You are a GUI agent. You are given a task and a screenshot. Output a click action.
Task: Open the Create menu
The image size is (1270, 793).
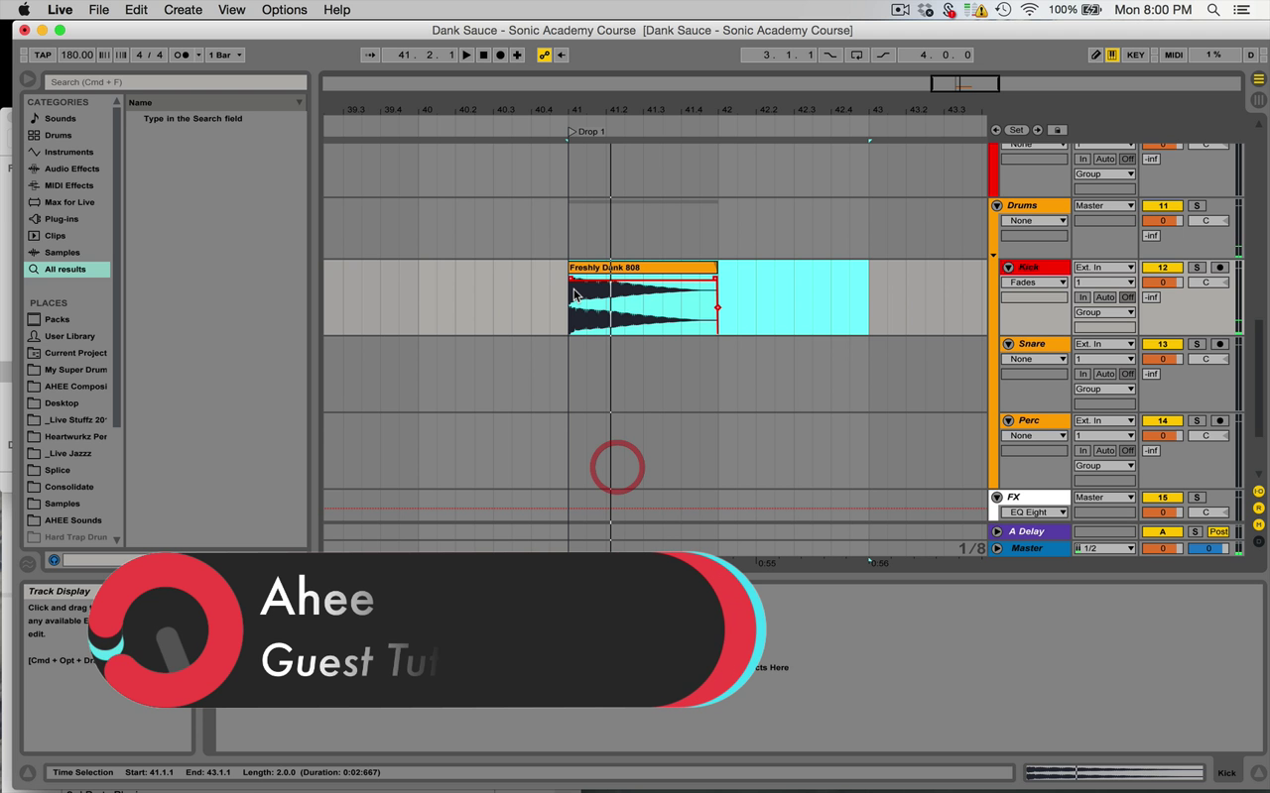click(x=183, y=10)
